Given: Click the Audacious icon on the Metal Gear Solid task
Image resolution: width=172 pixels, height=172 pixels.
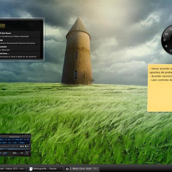Looking at the screenshot, I should pos(67,169).
